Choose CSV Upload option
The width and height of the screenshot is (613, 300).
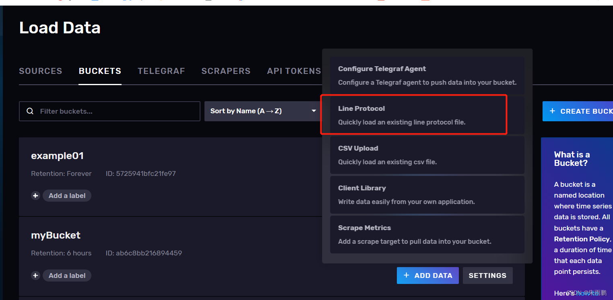(427, 155)
